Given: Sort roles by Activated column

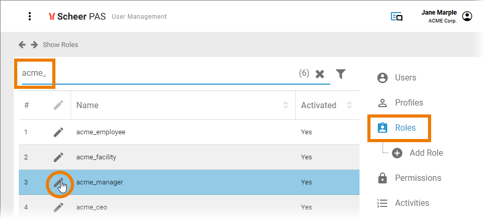Looking at the screenshot, I should coord(349,105).
